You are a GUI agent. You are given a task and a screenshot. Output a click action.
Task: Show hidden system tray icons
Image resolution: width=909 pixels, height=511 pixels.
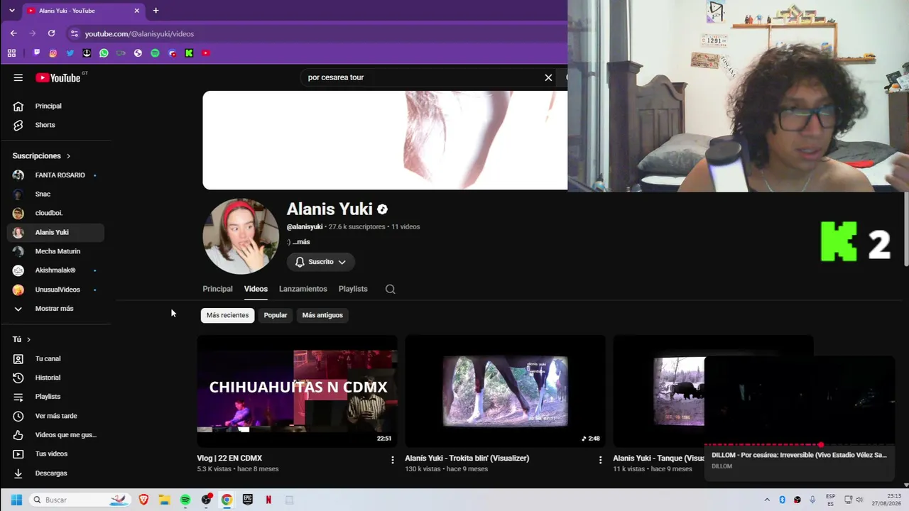pos(767,500)
